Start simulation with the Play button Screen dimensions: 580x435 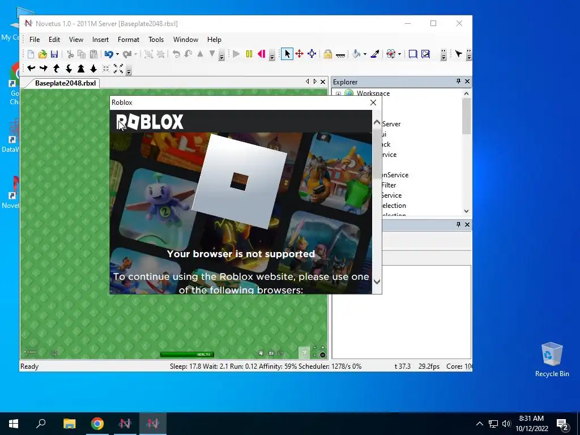click(x=236, y=54)
